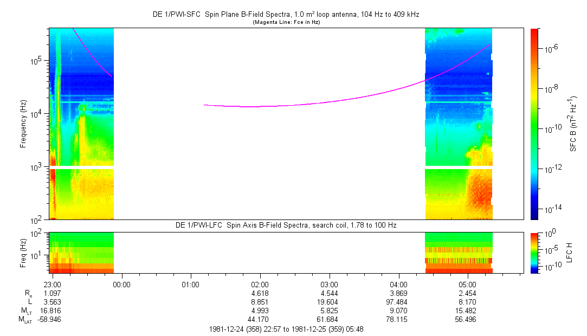Click the Magenta Line Fce subtitle

click(286, 22)
